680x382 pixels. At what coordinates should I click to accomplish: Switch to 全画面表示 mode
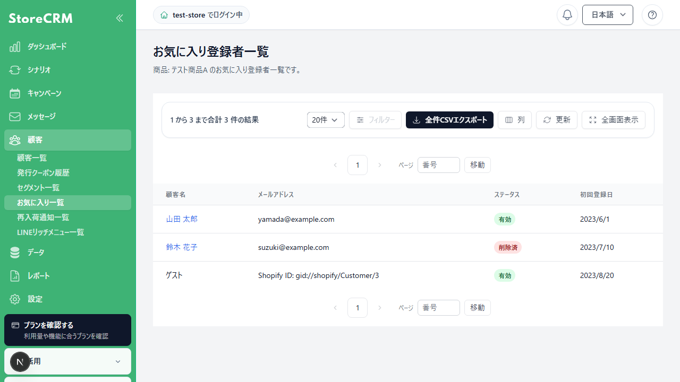tap(614, 120)
